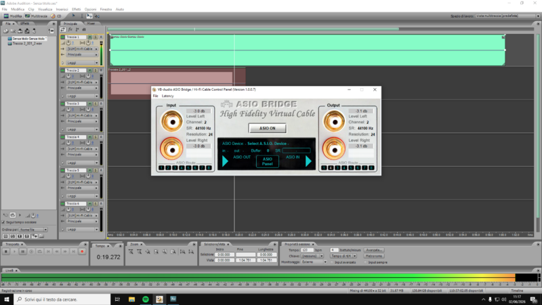
Task: Click the Avanzate... button
Action: [x=374, y=250]
